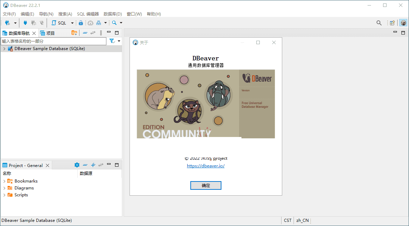Viewport: 409px width, 226px height.
Task: Close the 数据库导航 tab
Action: coord(34,33)
